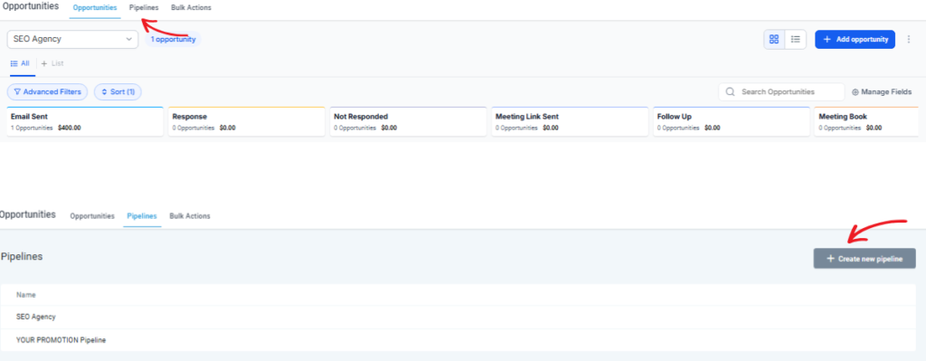Viewport: 926px width, 361px height.
Task: Focus the Search Opportunities field
Action: (781, 92)
